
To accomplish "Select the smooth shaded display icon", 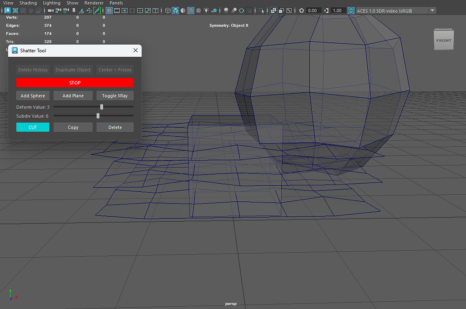I will point(175,10).
